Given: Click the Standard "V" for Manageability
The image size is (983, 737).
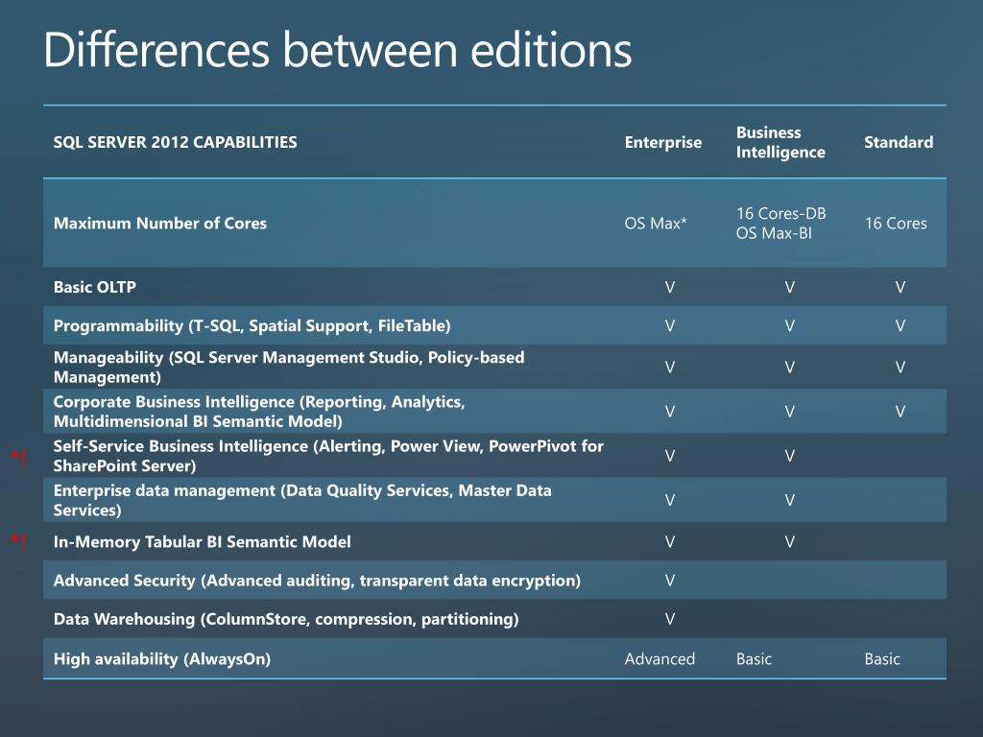Looking at the screenshot, I should tap(900, 368).
